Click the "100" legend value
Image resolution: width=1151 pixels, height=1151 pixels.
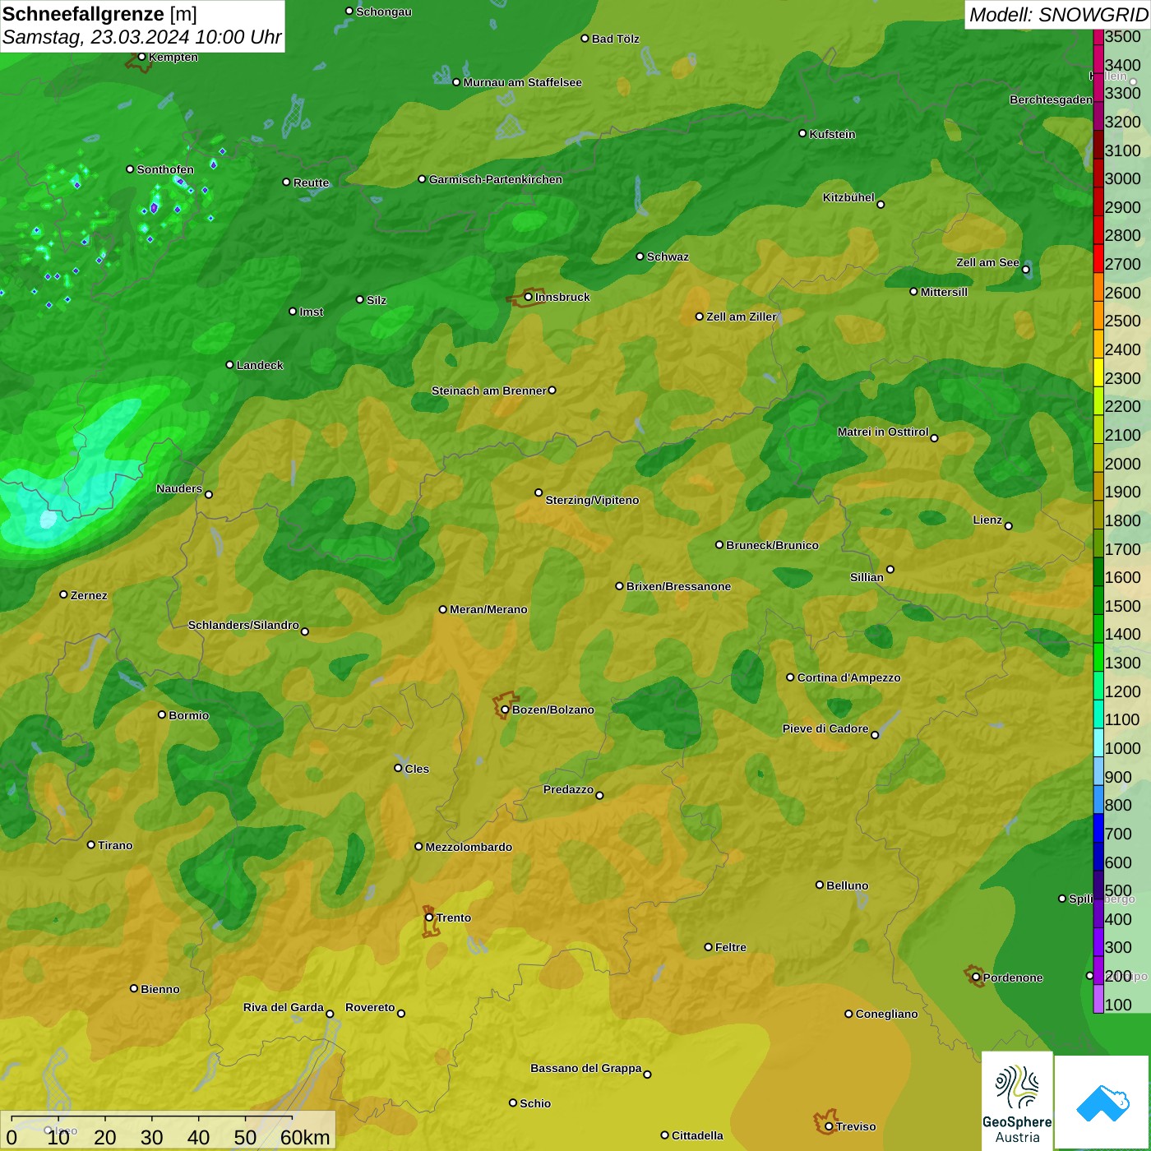[1118, 1005]
